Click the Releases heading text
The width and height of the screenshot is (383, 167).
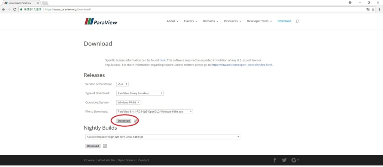point(94,75)
